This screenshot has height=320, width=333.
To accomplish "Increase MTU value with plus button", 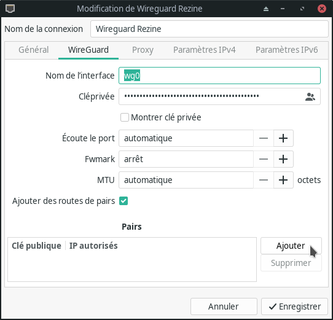I will pyautogui.click(x=283, y=180).
